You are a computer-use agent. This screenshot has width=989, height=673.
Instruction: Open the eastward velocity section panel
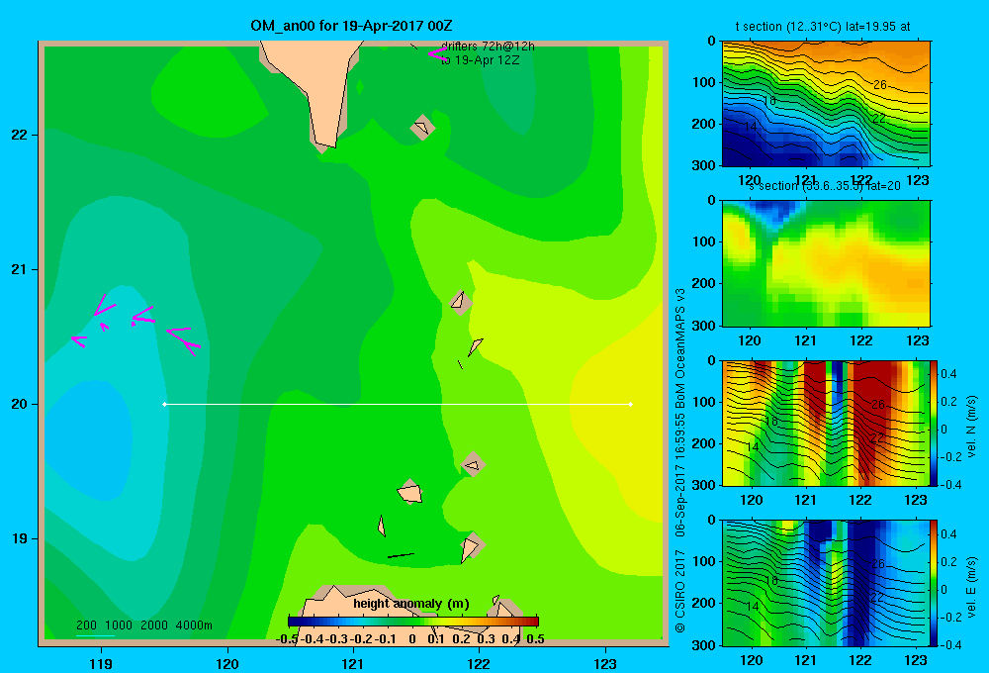(826, 583)
